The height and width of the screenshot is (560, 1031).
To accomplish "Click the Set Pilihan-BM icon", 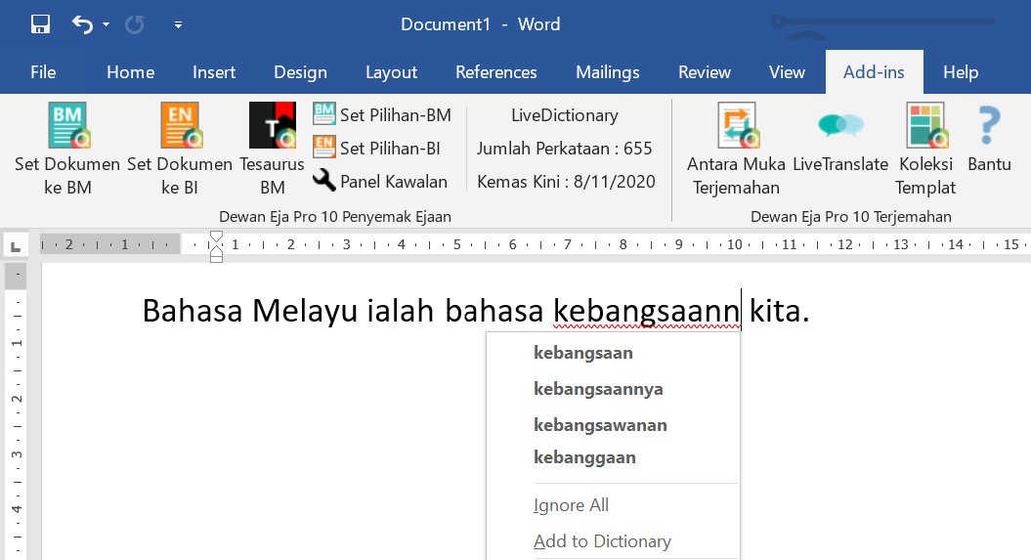I will click(324, 114).
